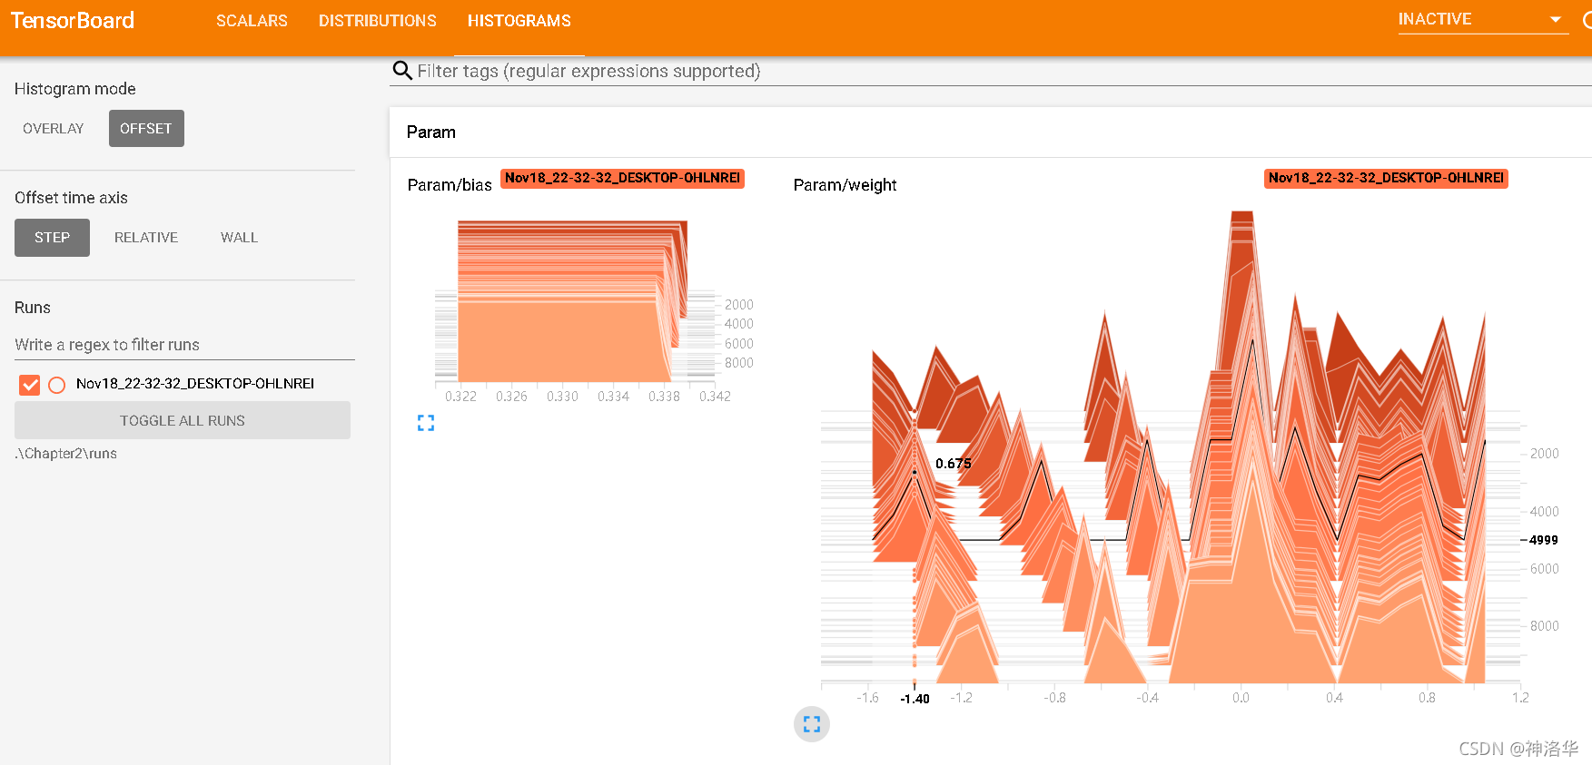Click the 0.675 tooltip value on the weight chart
Screen dimensions: 1592x765
point(954,464)
